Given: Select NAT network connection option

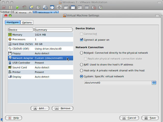Looking at the screenshot, I should (81, 65).
